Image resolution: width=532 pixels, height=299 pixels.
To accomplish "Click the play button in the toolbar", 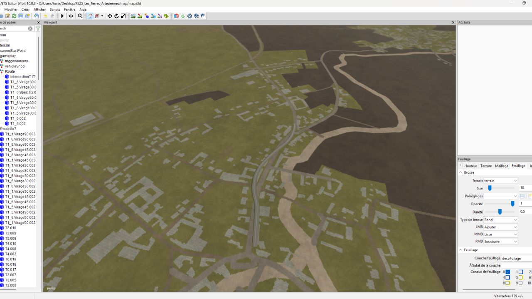I will [62, 16].
